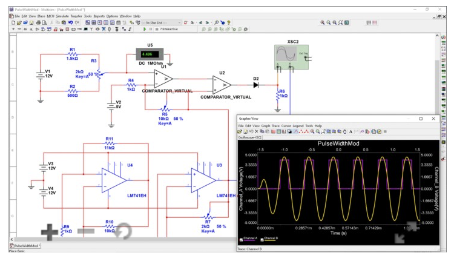Open the File menu in Multisim
This screenshot has height=259, width=454.
tap(17, 16)
